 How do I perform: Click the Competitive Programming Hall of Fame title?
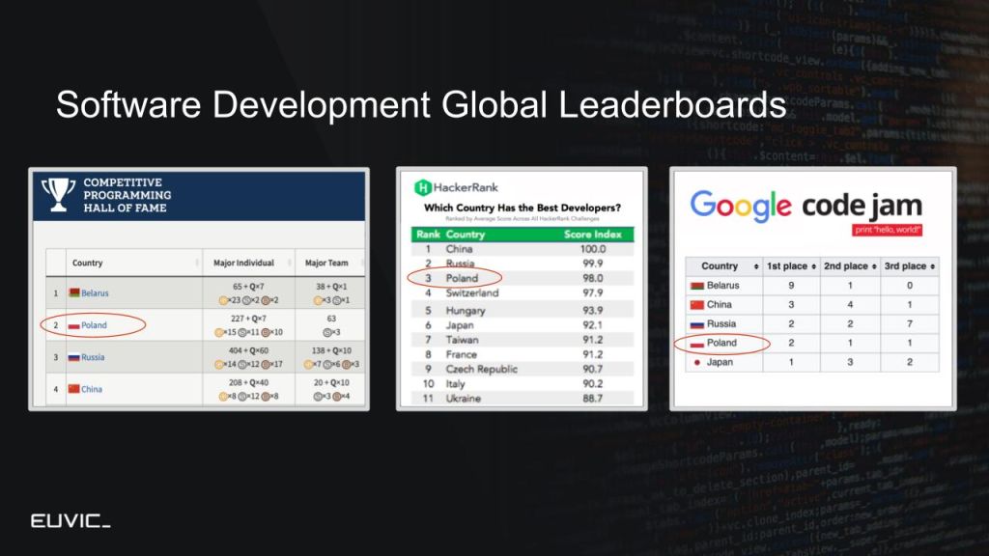pos(127,195)
